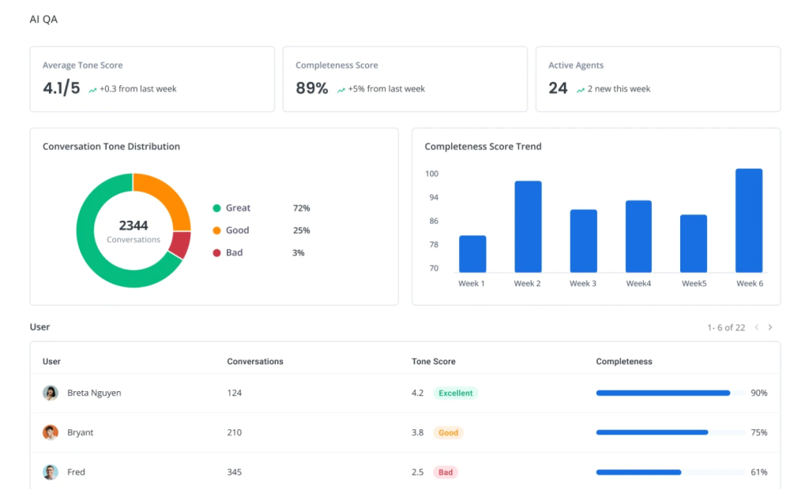The height and width of the screenshot is (489, 809).
Task: Click green Great legend dot
Action: click(x=216, y=208)
